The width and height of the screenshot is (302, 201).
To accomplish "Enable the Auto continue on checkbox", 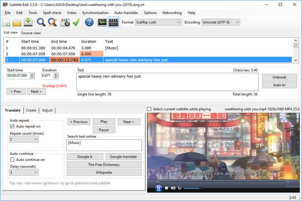I will (x=13, y=160).
